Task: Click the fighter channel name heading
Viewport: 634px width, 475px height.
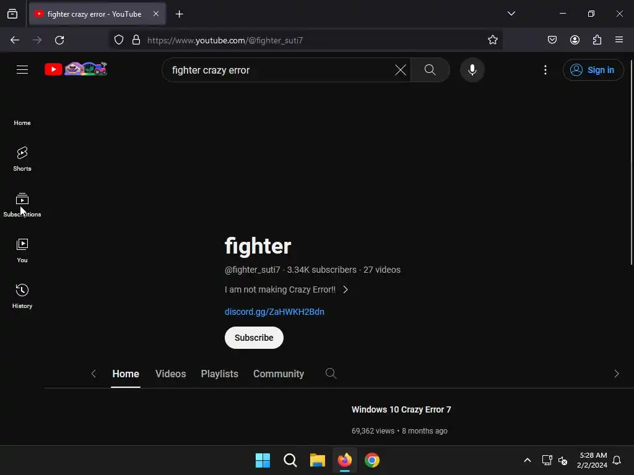Action: point(258,246)
